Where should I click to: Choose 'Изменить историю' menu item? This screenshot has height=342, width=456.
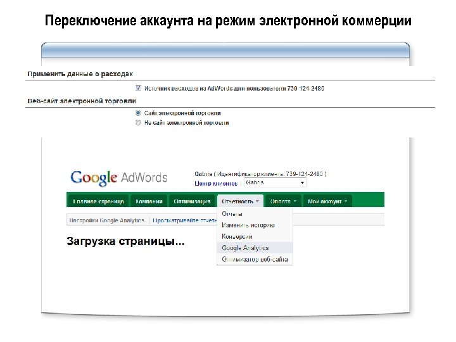(x=255, y=225)
